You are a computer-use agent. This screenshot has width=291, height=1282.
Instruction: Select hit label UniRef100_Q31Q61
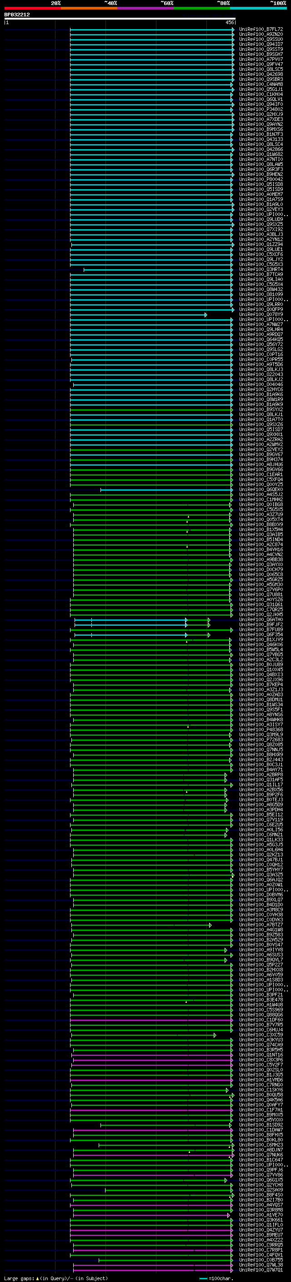tap(261, 605)
